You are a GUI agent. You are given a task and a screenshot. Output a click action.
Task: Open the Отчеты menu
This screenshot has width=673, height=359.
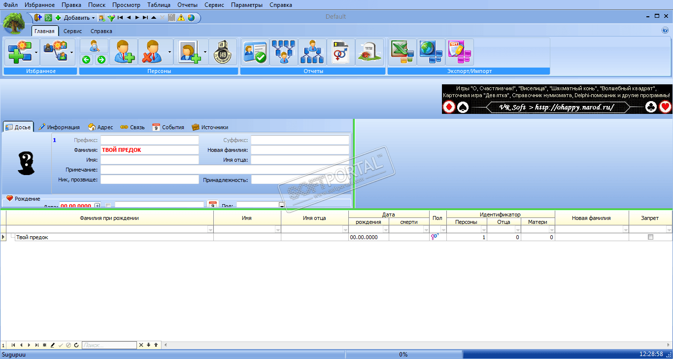coord(187,5)
